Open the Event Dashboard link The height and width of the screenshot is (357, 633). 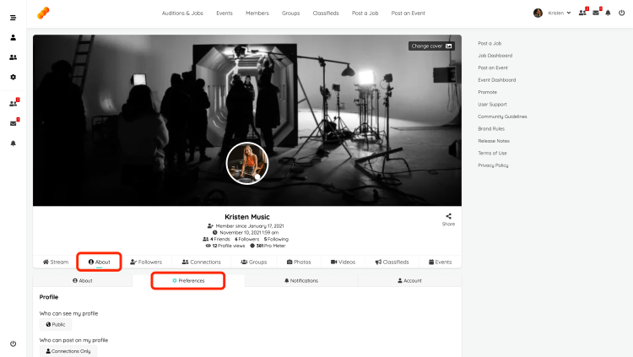(x=497, y=80)
